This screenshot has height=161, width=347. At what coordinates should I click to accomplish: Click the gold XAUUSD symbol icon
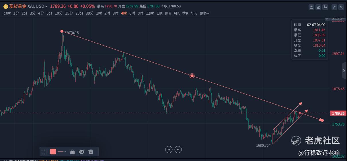pos(6,6)
